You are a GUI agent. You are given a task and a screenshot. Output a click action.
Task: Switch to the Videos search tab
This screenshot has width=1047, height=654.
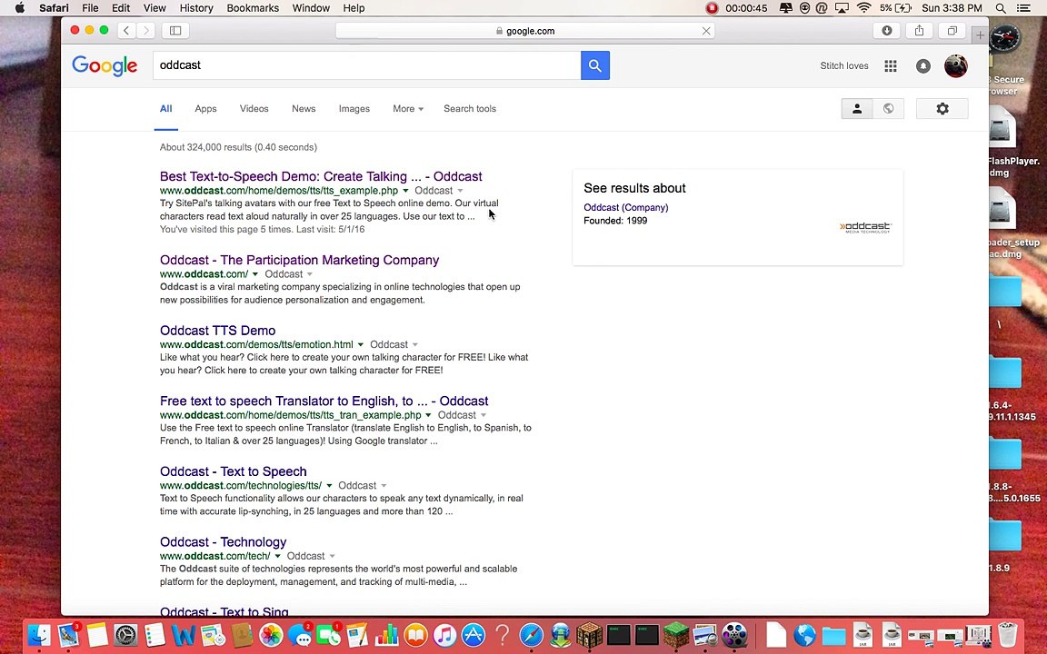(x=254, y=109)
